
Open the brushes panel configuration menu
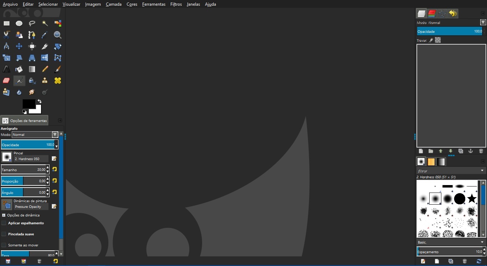point(483,162)
